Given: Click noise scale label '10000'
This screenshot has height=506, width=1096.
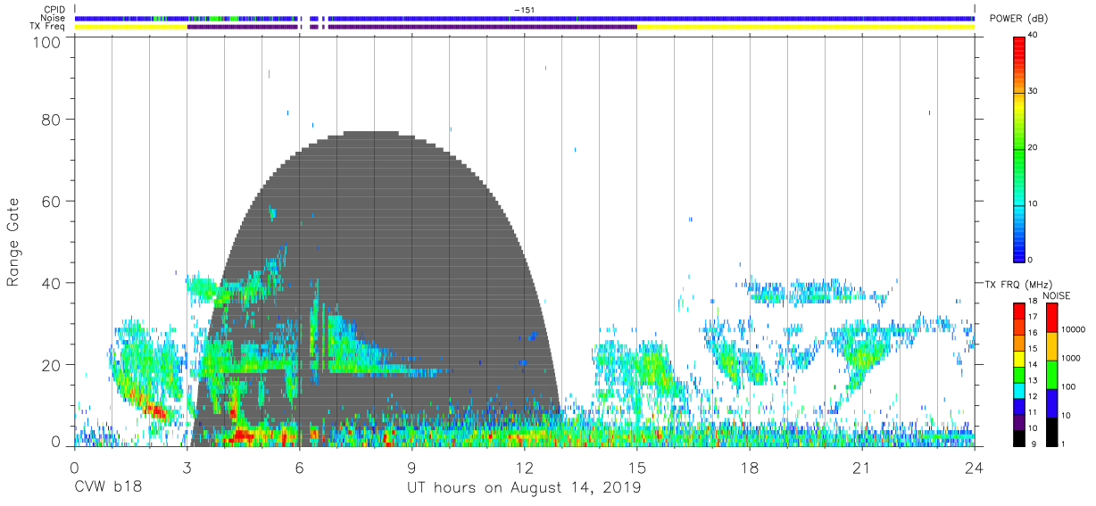Looking at the screenshot, I should pos(1074,330).
